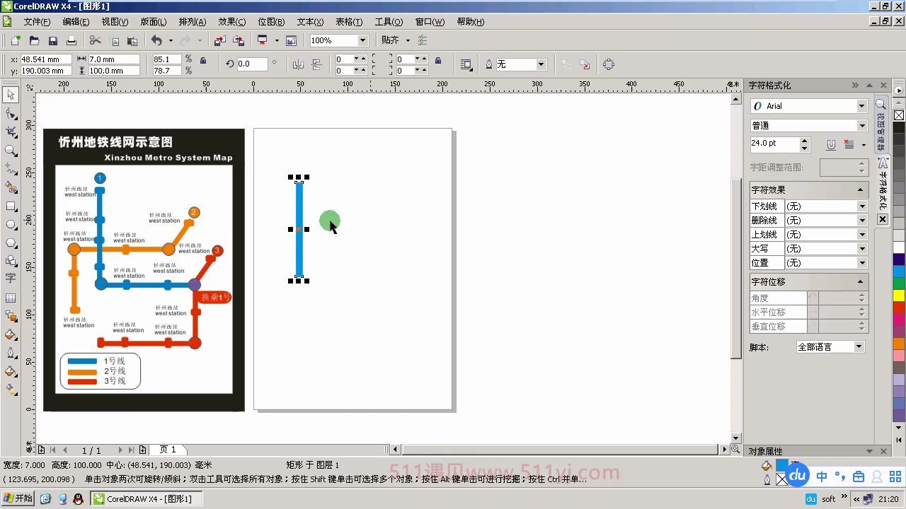The width and height of the screenshot is (906, 509).
Task: Select the Zoom tool
Action: [11, 150]
